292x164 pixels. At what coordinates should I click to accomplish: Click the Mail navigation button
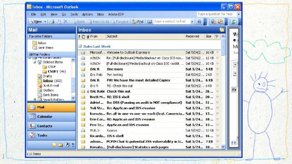[52, 108]
